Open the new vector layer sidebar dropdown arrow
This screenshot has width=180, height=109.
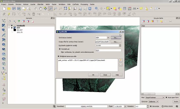6,73
